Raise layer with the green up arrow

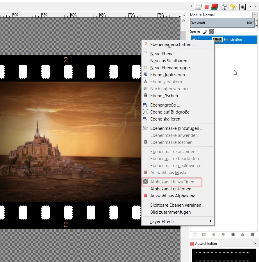pos(214,234)
